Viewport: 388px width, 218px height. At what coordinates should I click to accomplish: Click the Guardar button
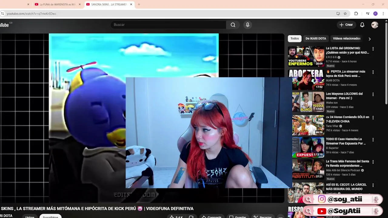(x=238, y=217)
